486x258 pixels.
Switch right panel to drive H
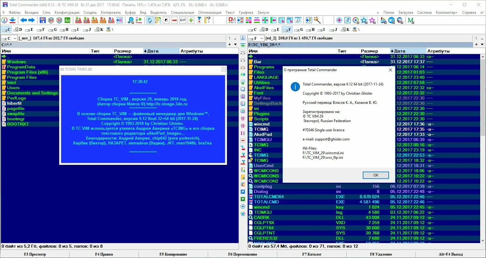310,30
